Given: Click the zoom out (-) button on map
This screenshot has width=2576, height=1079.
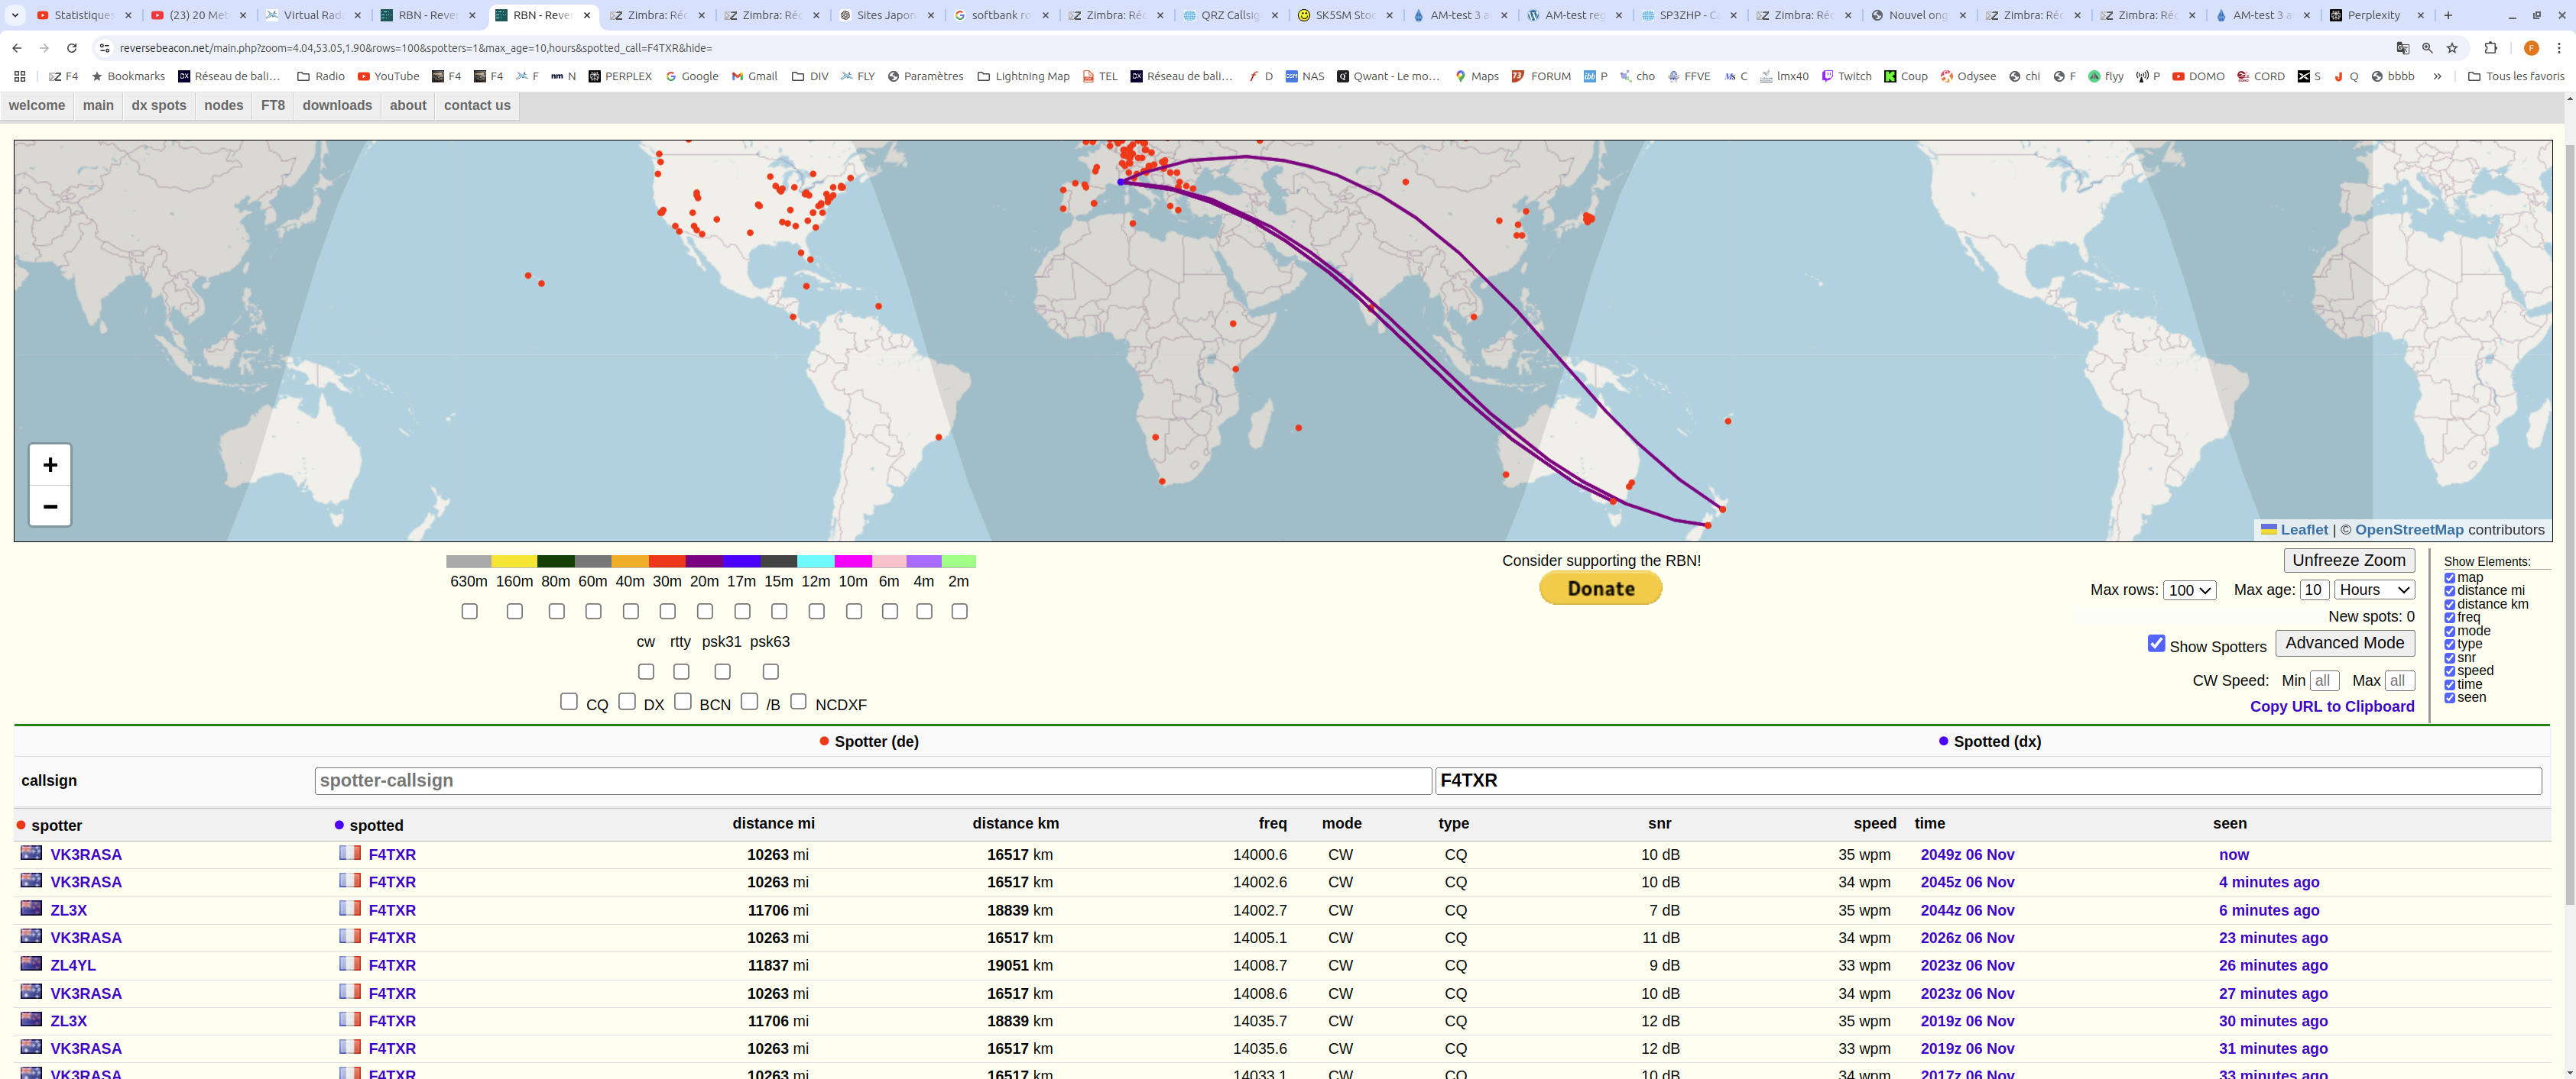Looking at the screenshot, I should coord(49,506).
